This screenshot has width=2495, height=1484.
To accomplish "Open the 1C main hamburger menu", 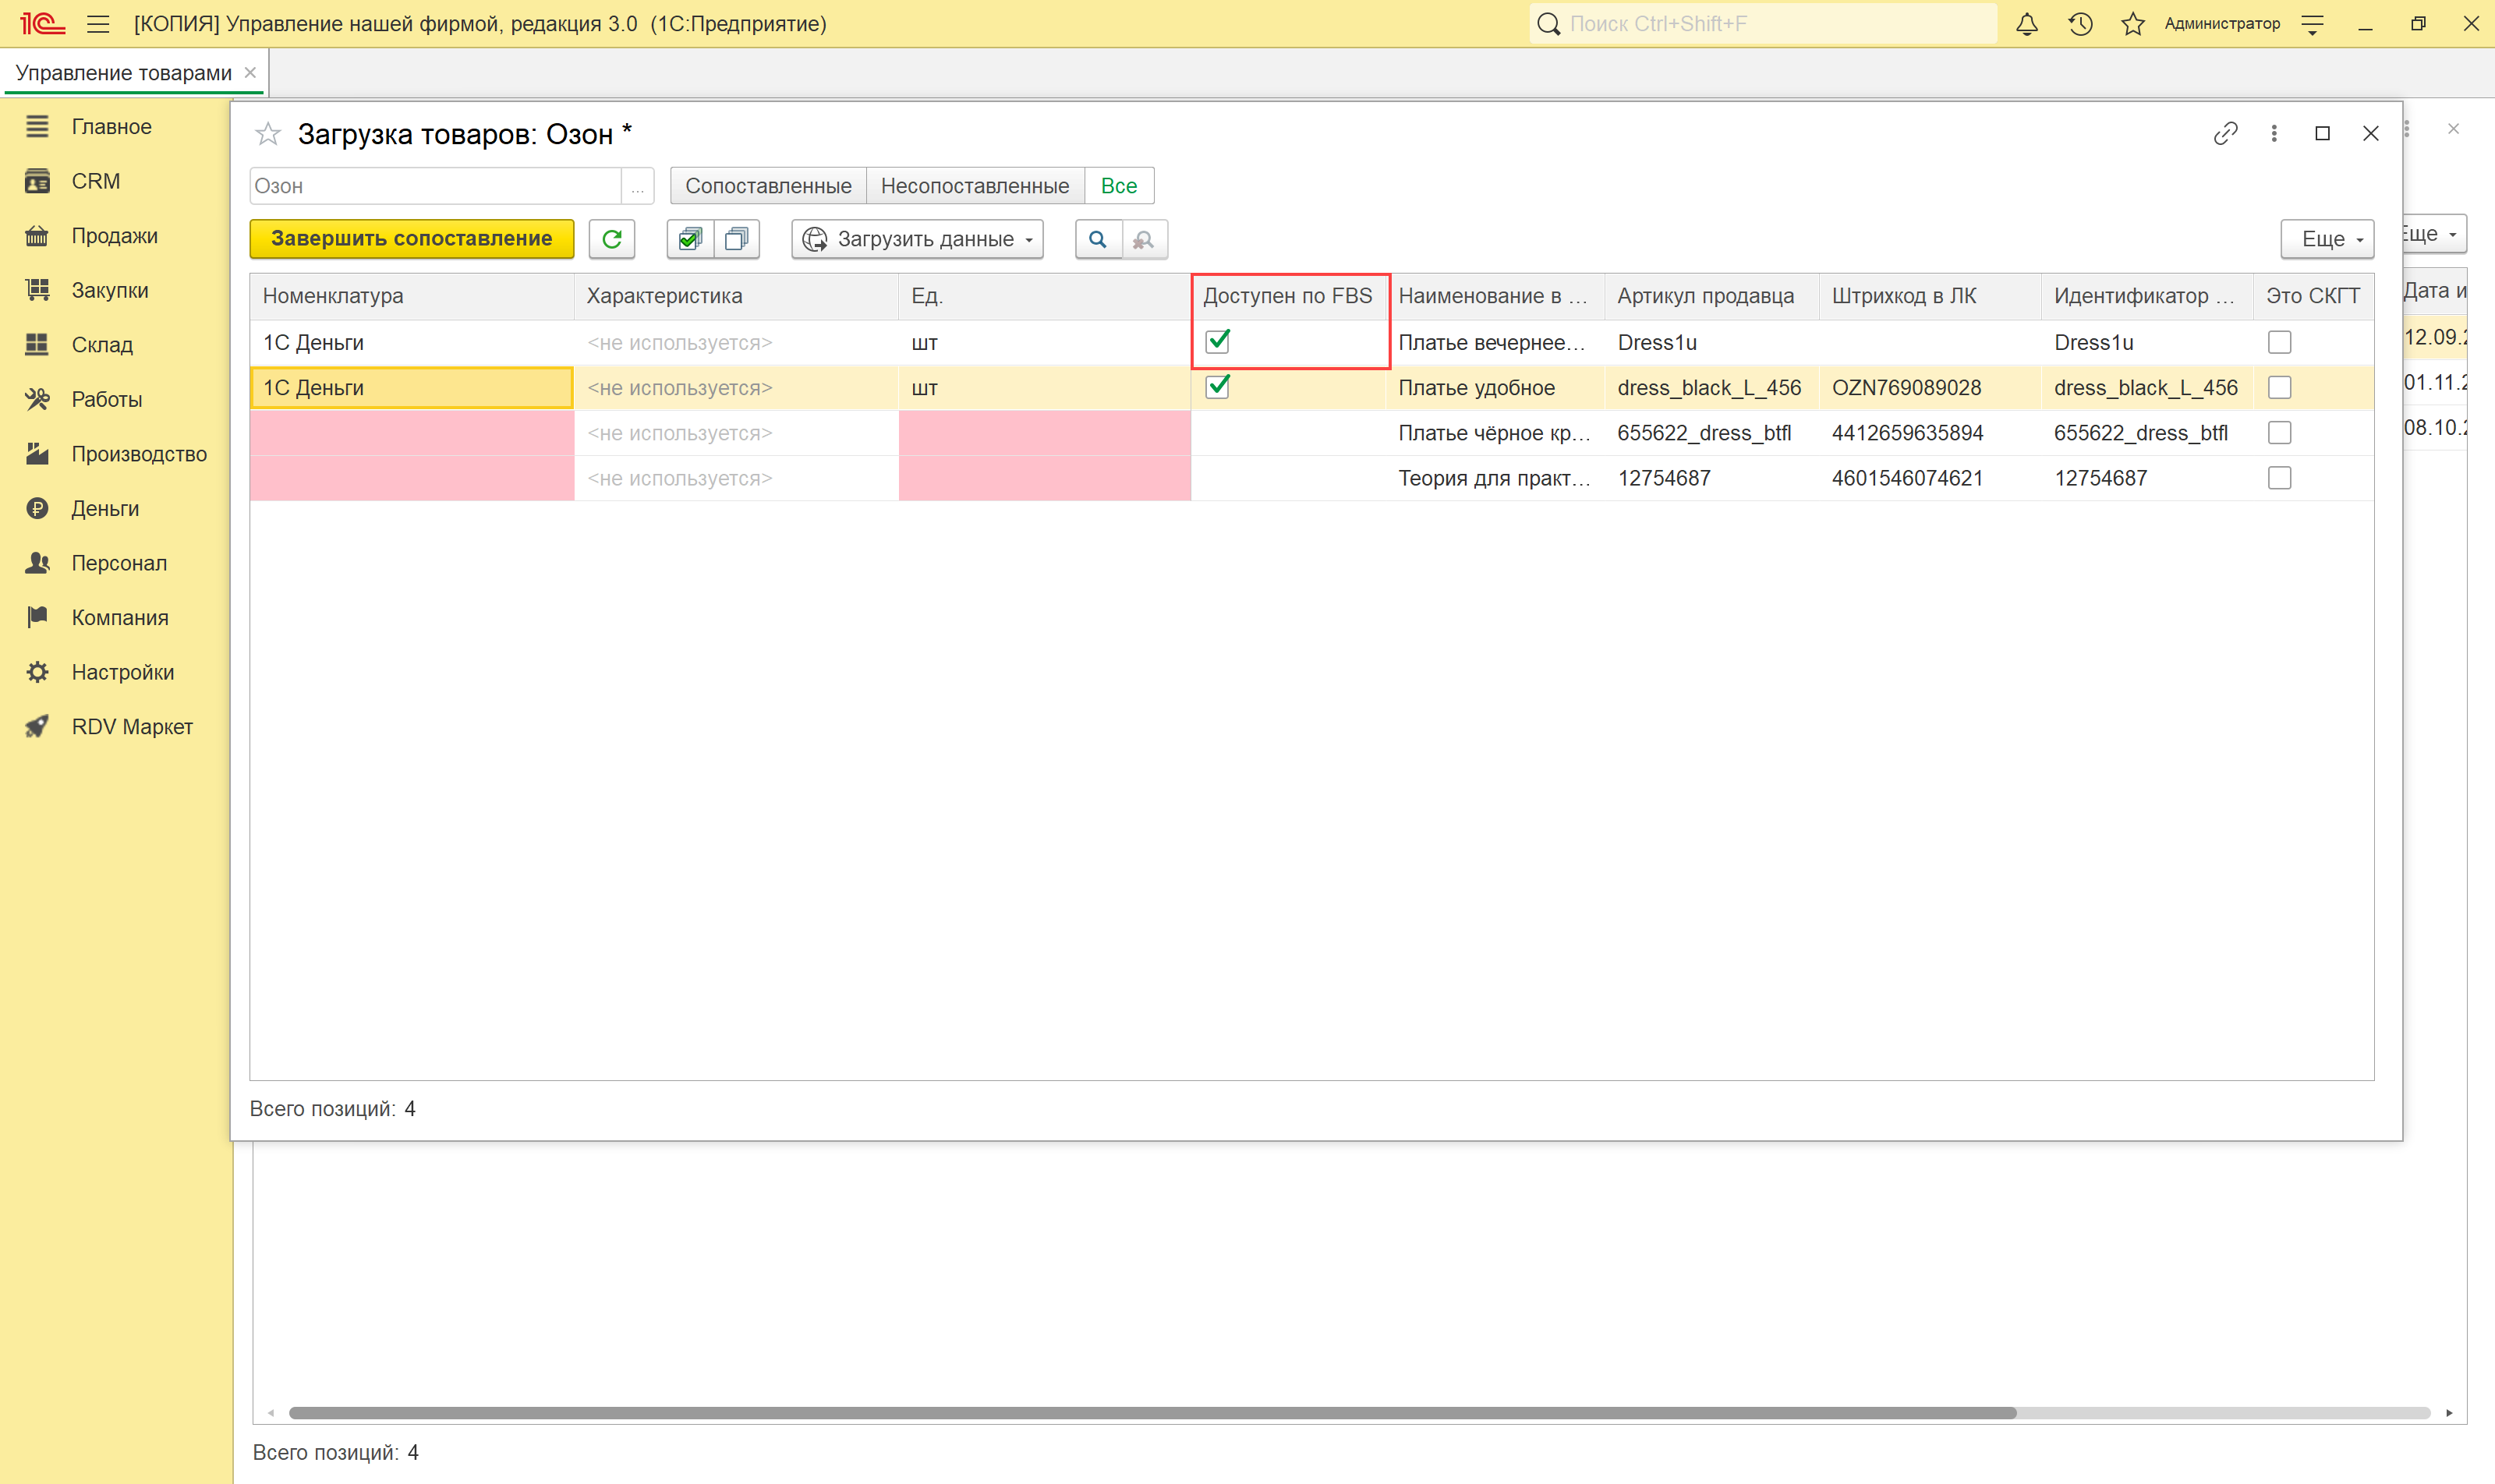I will 98,24.
